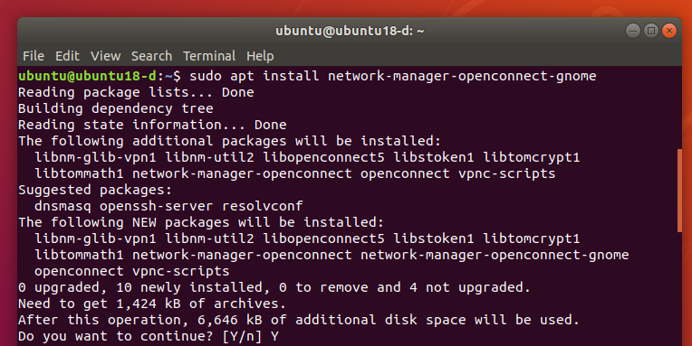Click the green ubuntu@ubuntu18-d prompt text
692x346 pixels.
point(87,76)
